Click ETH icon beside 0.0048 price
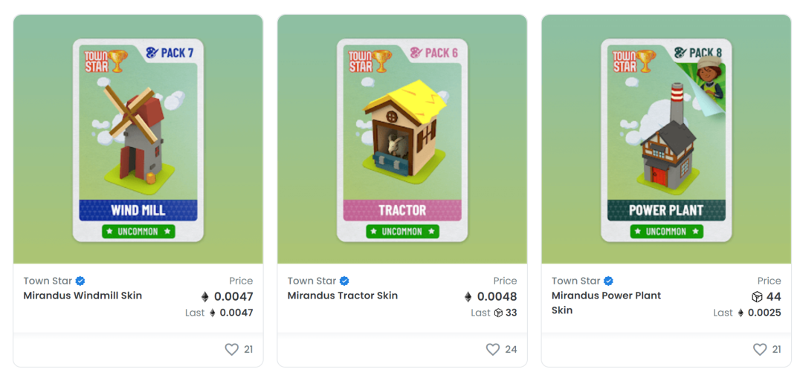The image size is (803, 372). [x=468, y=297]
